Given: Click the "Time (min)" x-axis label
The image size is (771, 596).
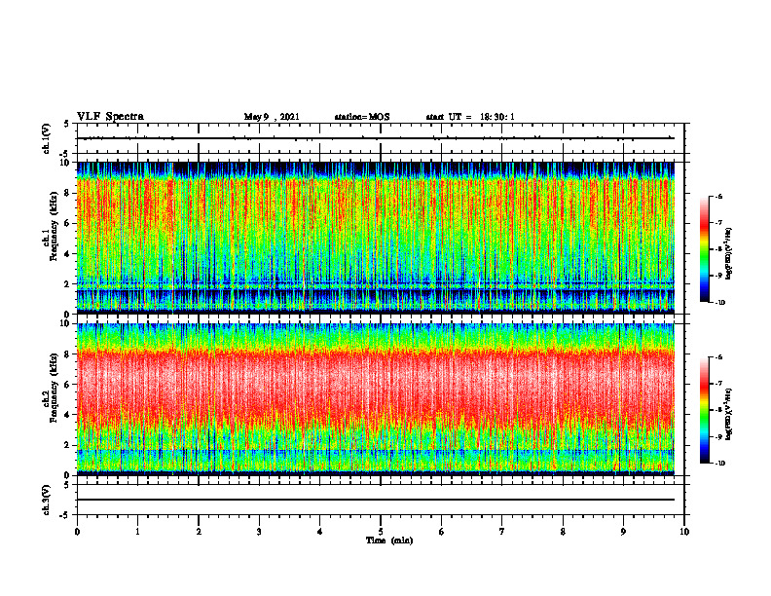Looking at the screenshot, I should 389,540.
